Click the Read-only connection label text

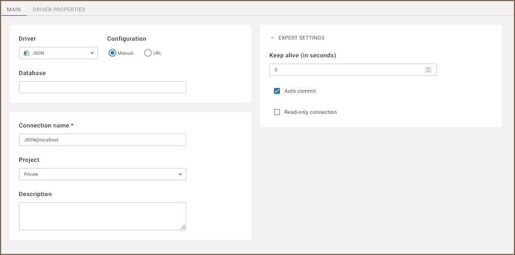click(x=310, y=112)
